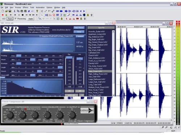Jump to end with the skip-forward button
The height and width of the screenshot is (135, 181).
click(x=37, y=15)
